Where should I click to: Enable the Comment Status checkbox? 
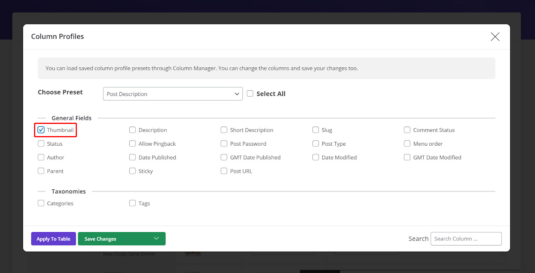[407, 130]
